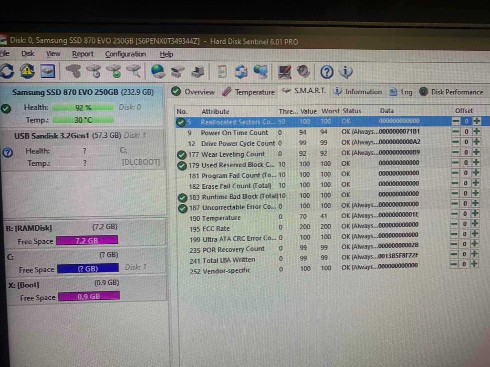
Task: Decrease offset for Power On Time Count
Action: (456, 132)
